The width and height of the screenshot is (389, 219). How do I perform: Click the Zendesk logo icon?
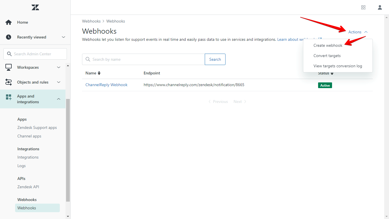pos(35,7)
